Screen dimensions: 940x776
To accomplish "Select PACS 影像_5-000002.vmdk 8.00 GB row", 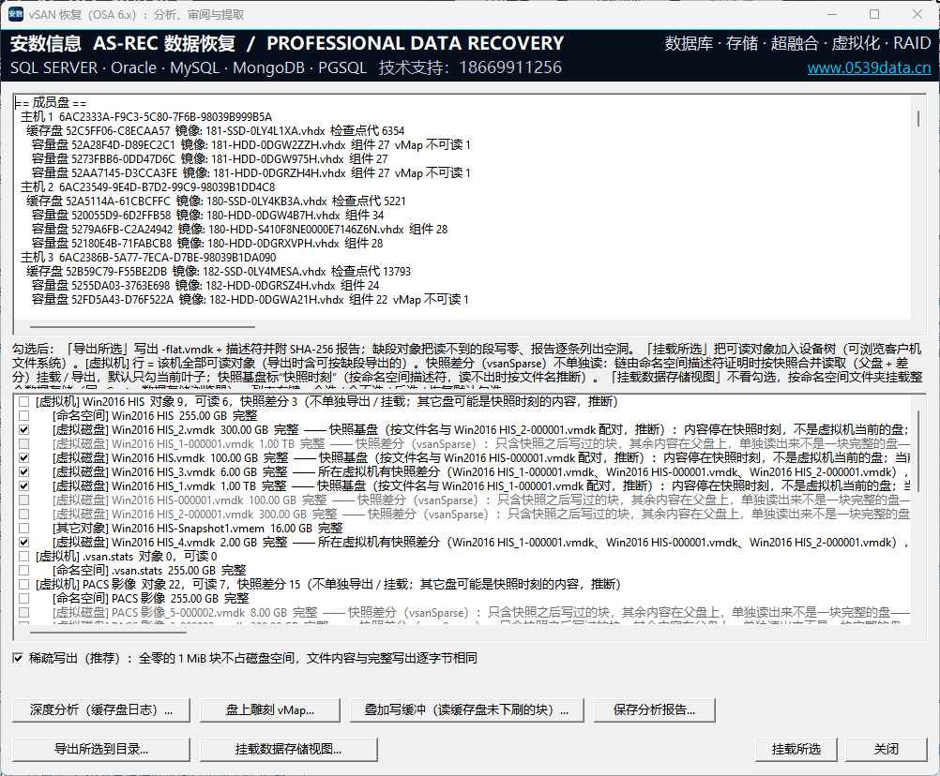I will pyautogui.click(x=481, y=613).
